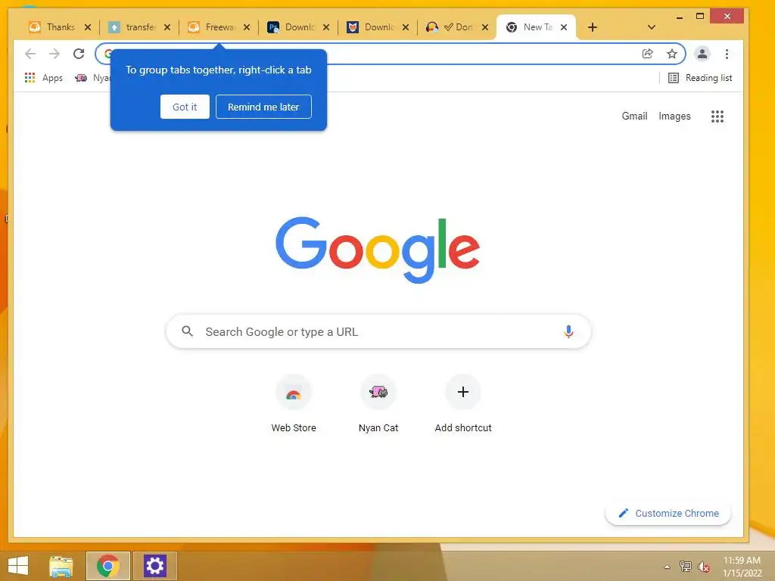Screen dimensions: 775x581
Task: Click the Search Google or type a URL box
Action: tap(378, 331)
